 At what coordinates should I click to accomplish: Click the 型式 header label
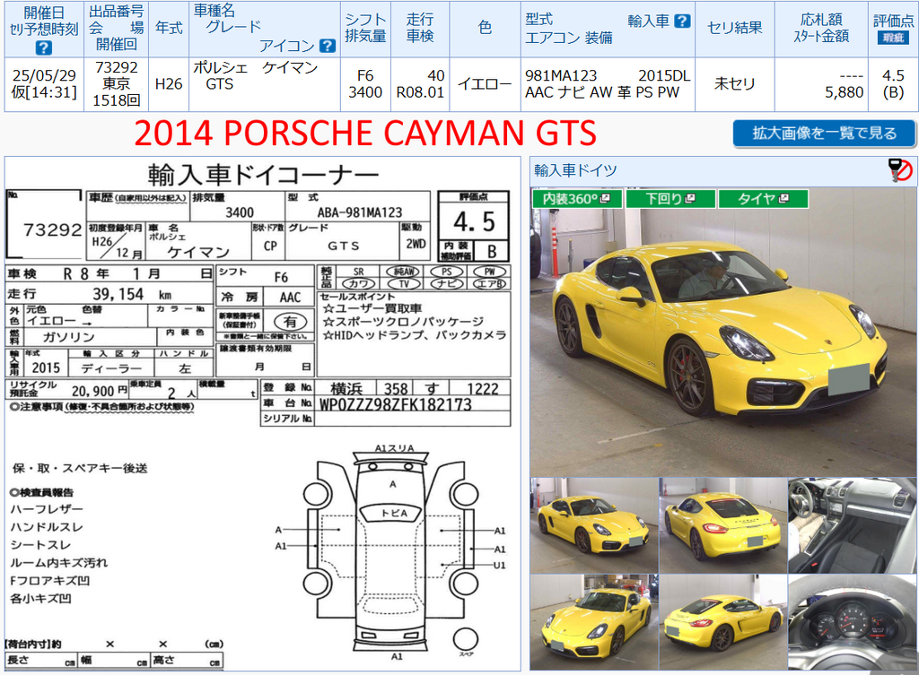[539, 20]
